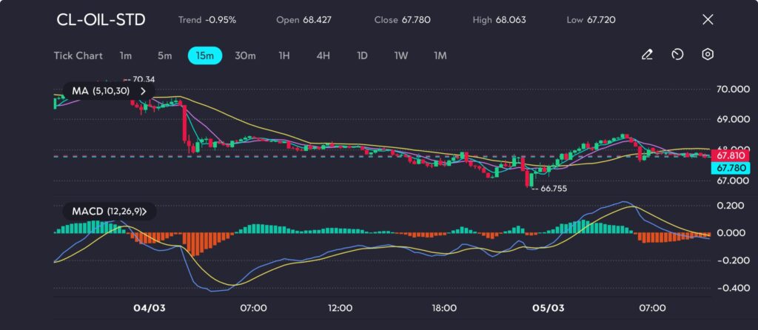The width and height of the screenshot is (758, 330).
Task: Click the red 67.810 price label
Action: tap(730, 156)
